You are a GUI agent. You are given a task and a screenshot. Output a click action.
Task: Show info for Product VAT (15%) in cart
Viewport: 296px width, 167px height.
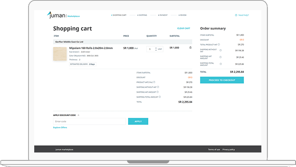(x=154, y=82)
